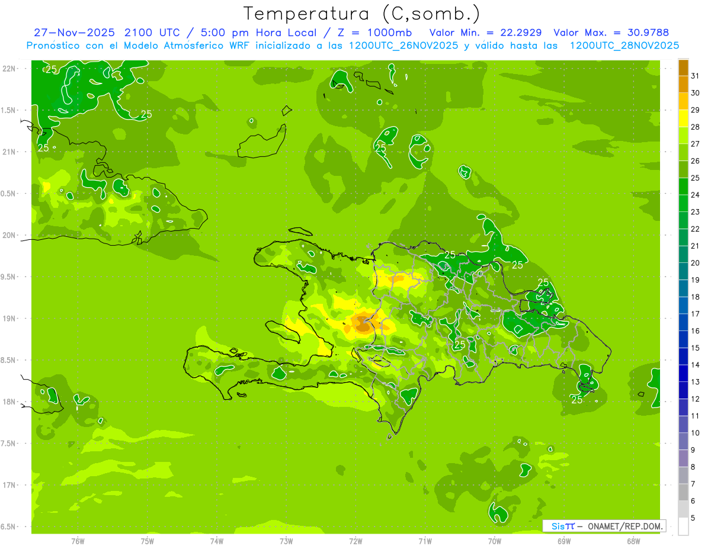Click the '20' value on the color scale
Viewport: 711px width, 549px height.
[695, 263]
